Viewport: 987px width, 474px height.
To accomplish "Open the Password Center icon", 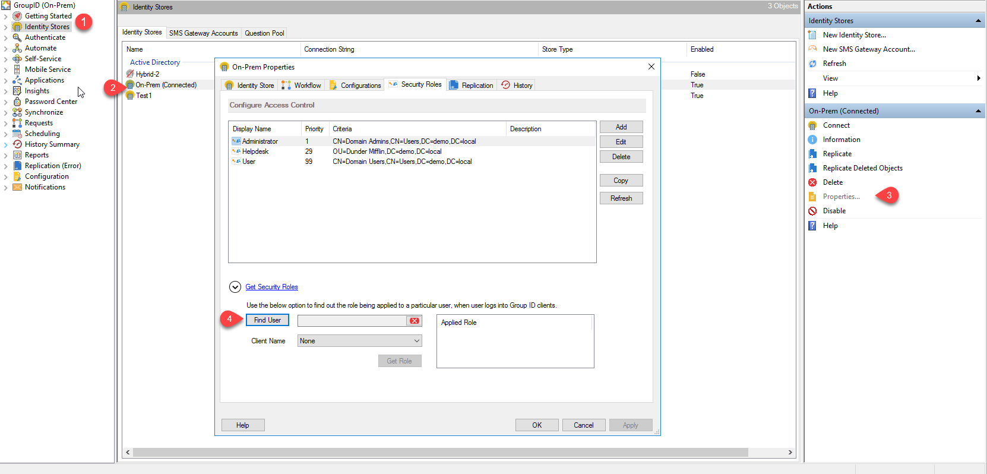I will pyautogui.click(x=17, y=102).
